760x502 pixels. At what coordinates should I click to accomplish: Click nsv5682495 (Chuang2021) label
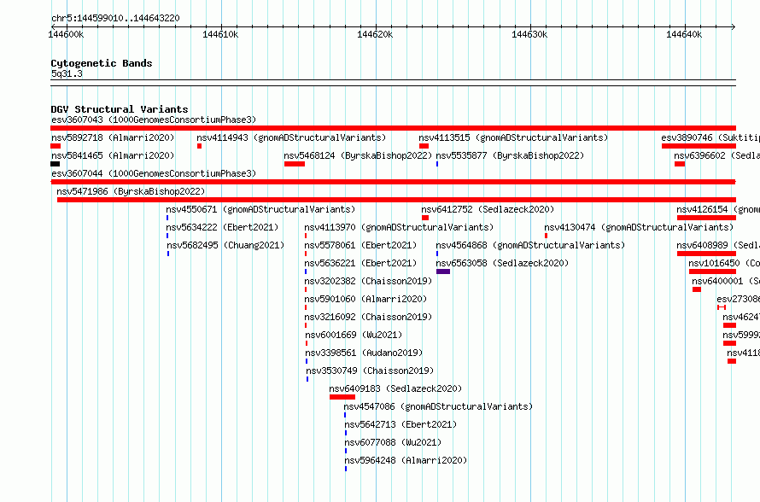coord(225,245)
